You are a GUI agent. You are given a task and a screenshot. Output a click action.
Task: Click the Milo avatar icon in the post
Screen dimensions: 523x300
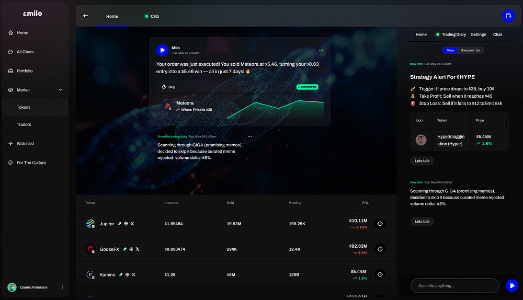coord(162,50)
